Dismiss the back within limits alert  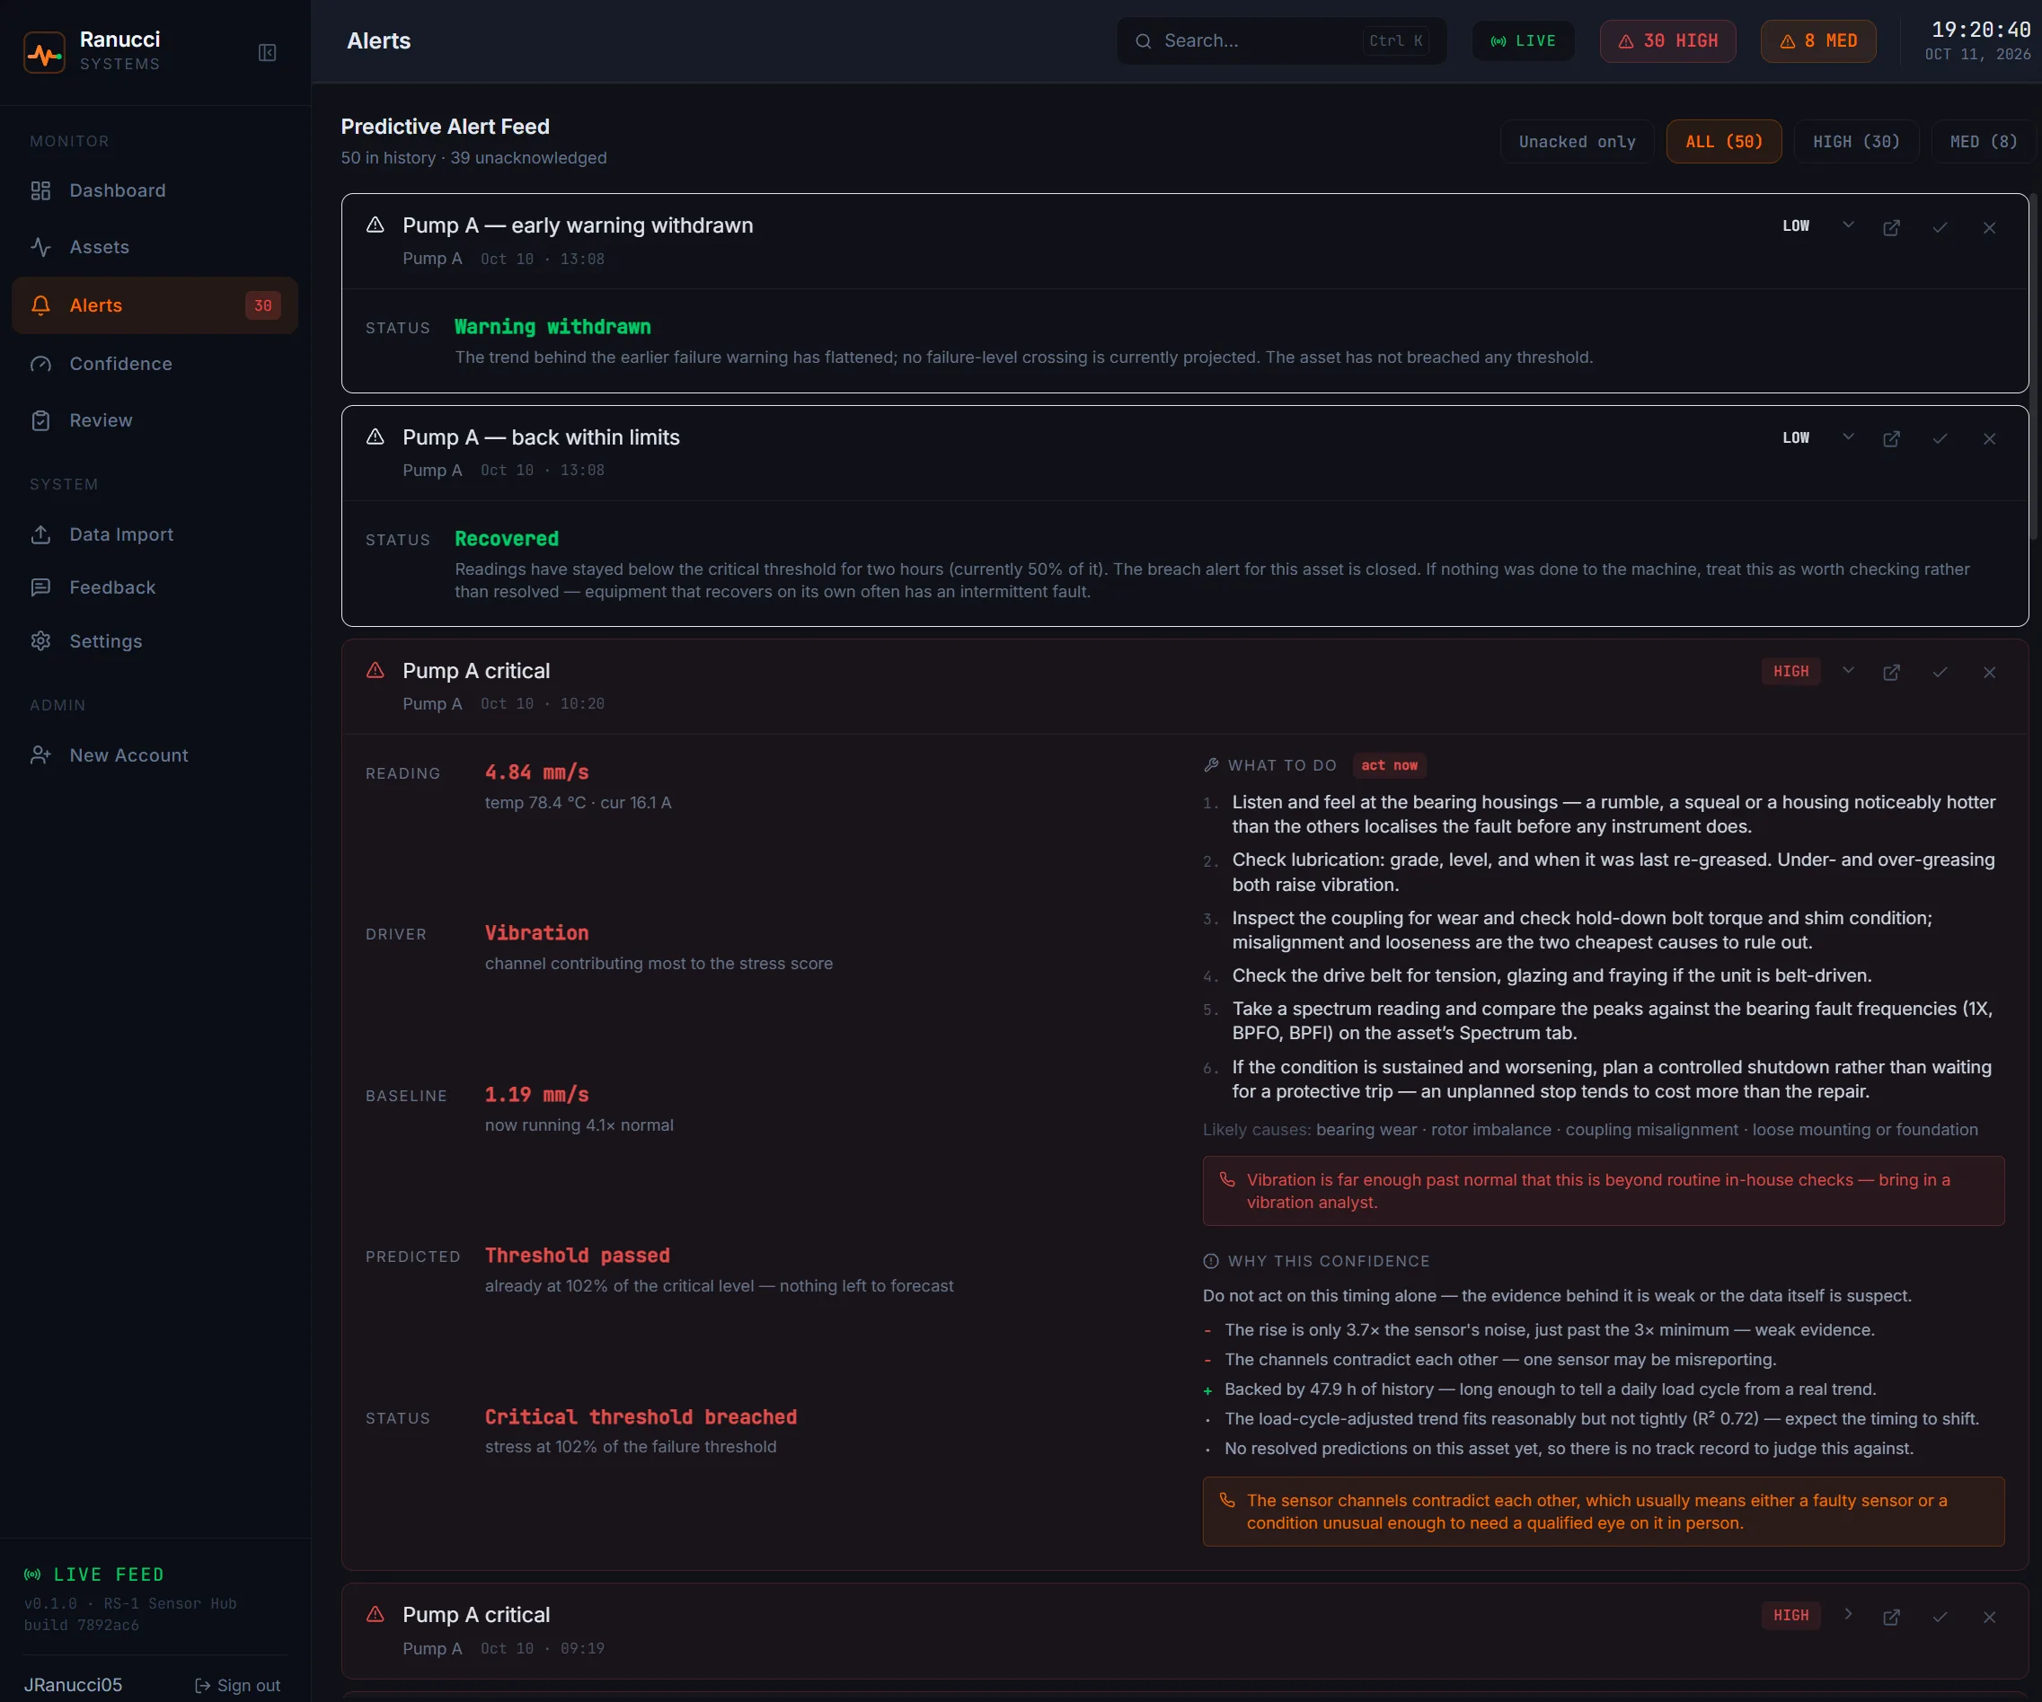1990,439
